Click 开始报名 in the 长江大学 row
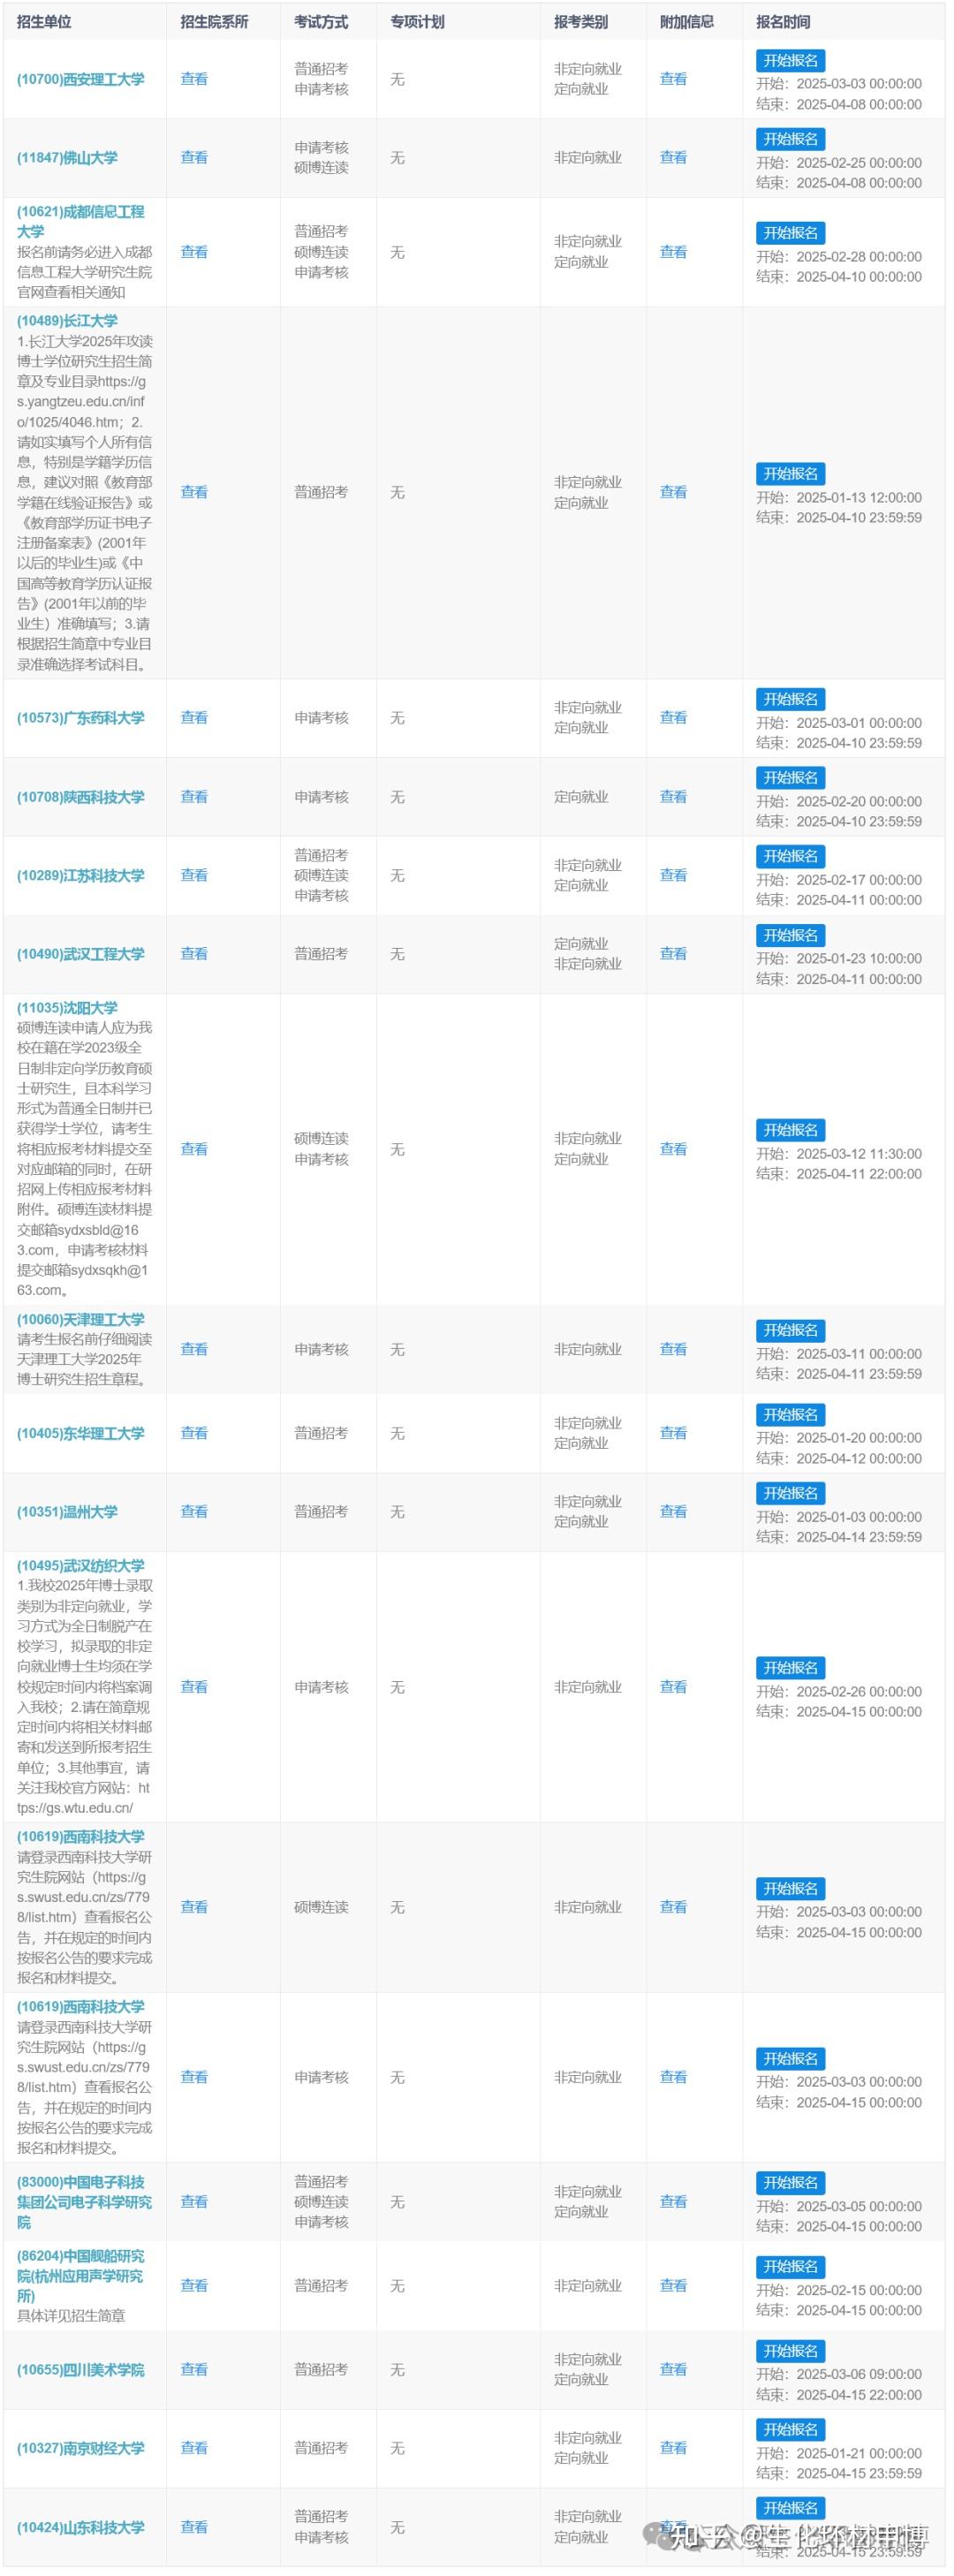954x2576 pixels. click(x=790, y=474)
